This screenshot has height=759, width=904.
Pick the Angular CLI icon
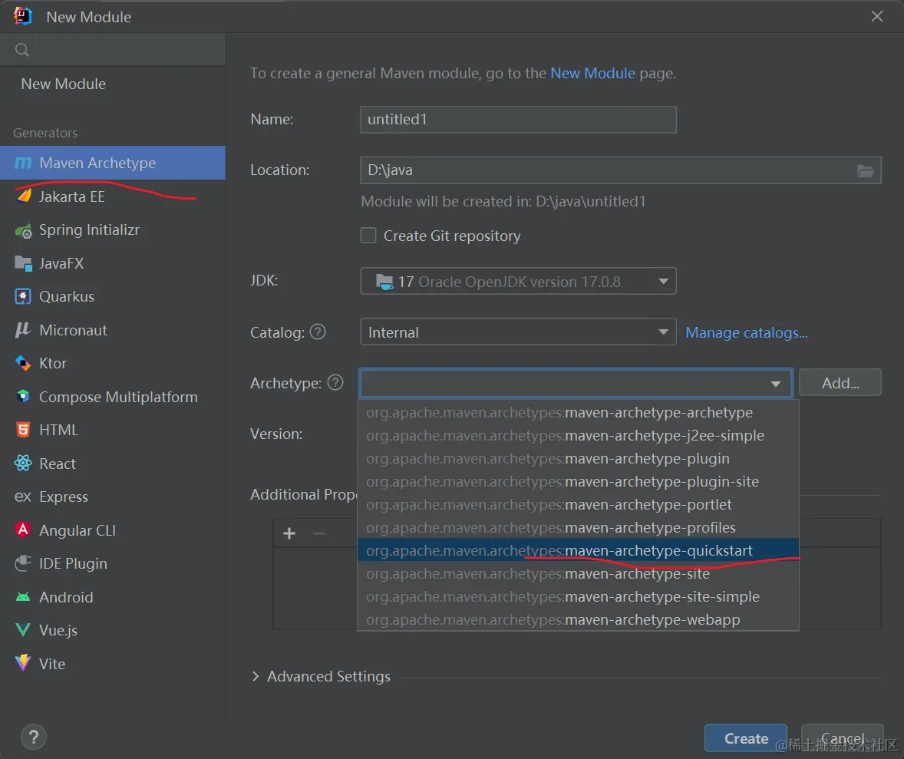pos(24,530)
